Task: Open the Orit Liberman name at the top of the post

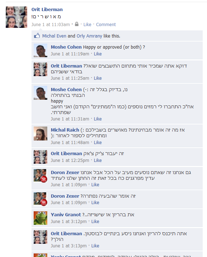Action: pos(47,10)
